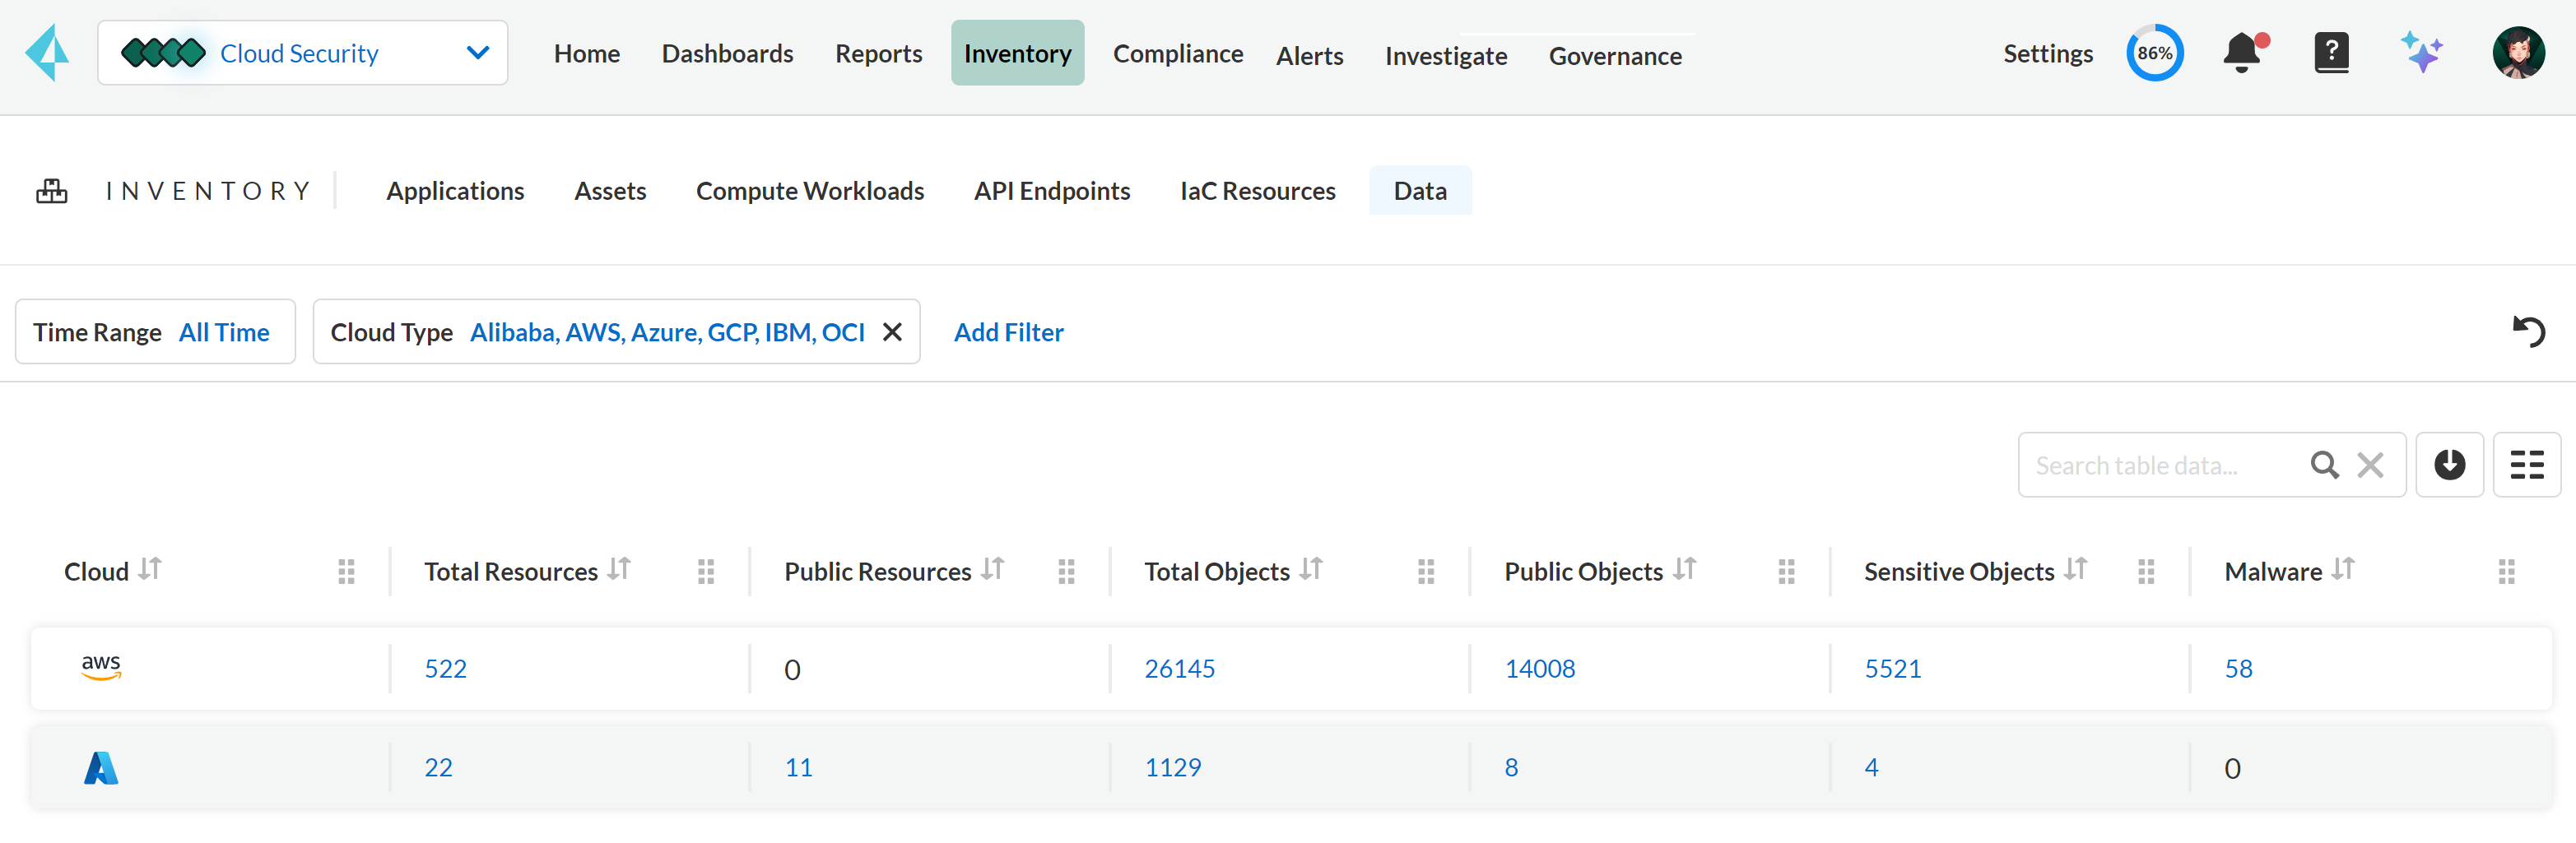Grab the Sensitive Objects column drag handle

(2146, 572)
